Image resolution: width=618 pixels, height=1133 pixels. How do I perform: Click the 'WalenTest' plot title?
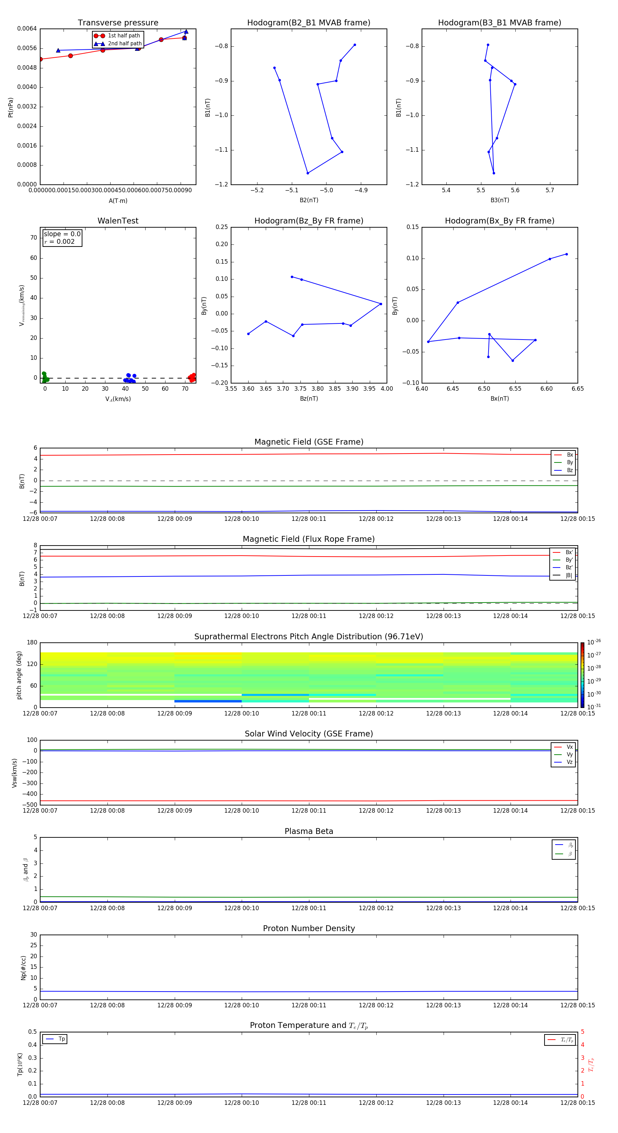pyautogui.click(x=118, y=221)
